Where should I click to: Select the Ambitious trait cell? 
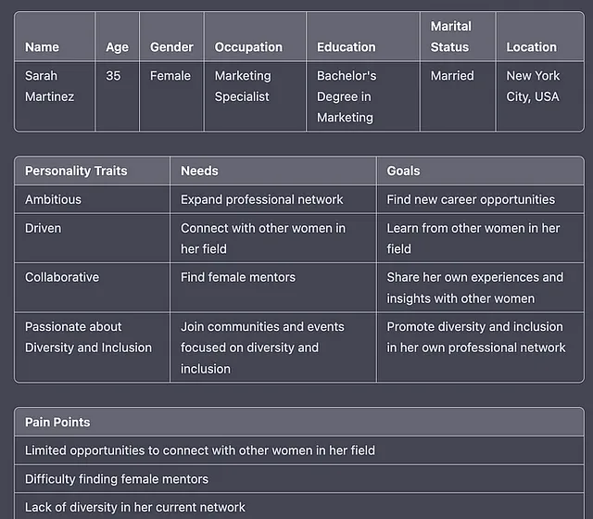pyautogui.click(x=92, y=199)
